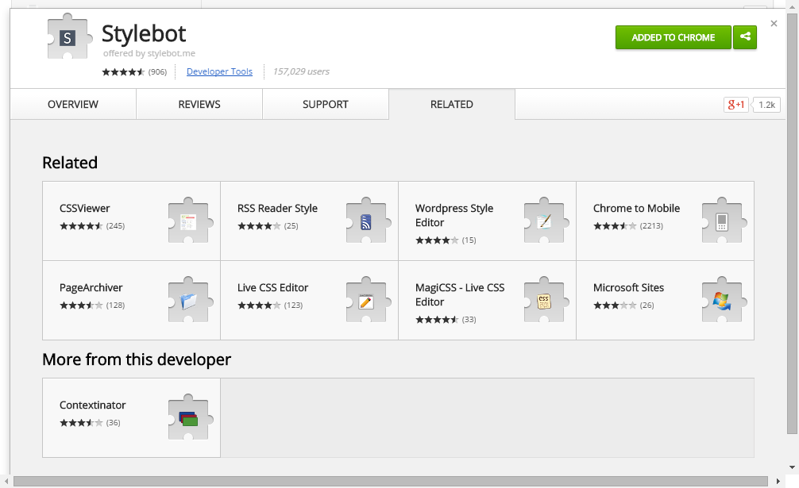This screenshot has height=488, width=799.
Task: Click the 157,029 users text
Action: click(x=301, y=71)
